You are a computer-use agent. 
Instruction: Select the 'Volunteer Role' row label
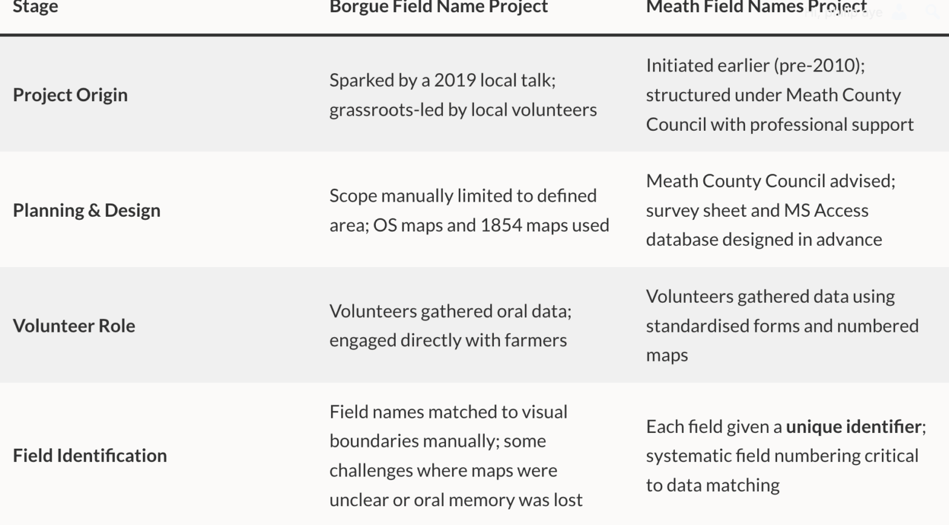(74, 326)
